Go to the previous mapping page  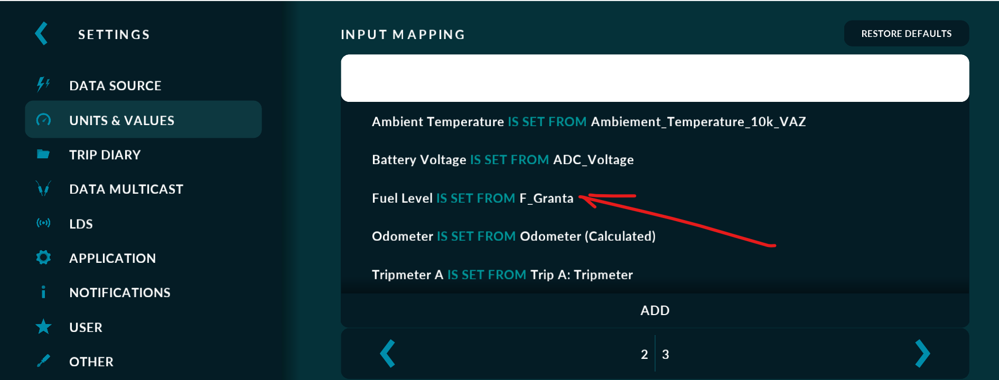(388, 354)
